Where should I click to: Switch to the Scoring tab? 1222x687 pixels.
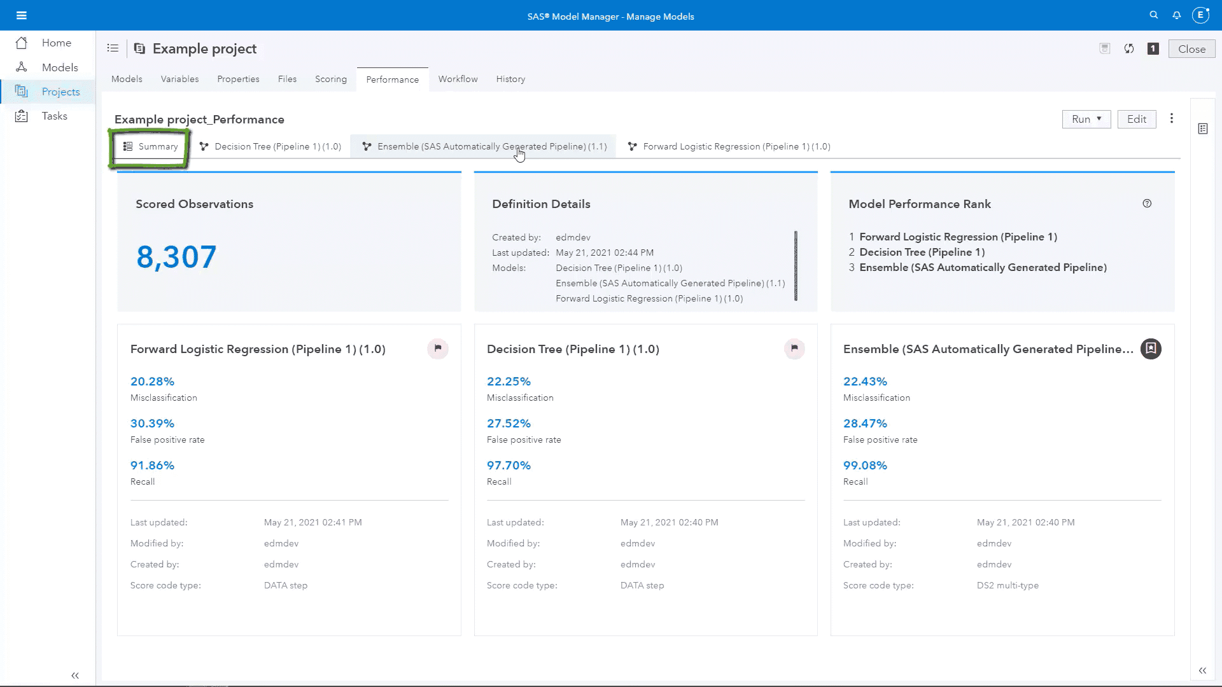331,79
